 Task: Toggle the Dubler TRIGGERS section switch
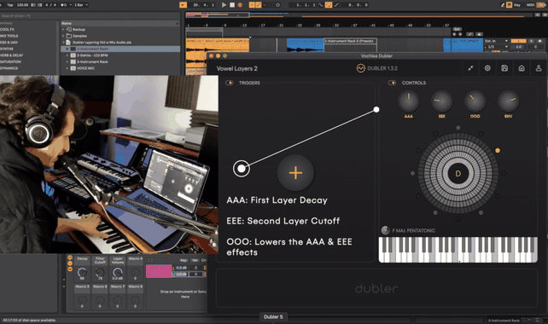tap(230, 83)
